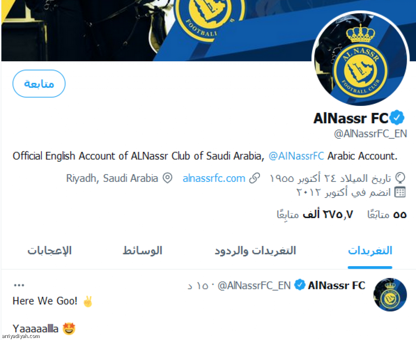
Task: Open the الإعجابات likes tab
Action: [x=50, y=251]
